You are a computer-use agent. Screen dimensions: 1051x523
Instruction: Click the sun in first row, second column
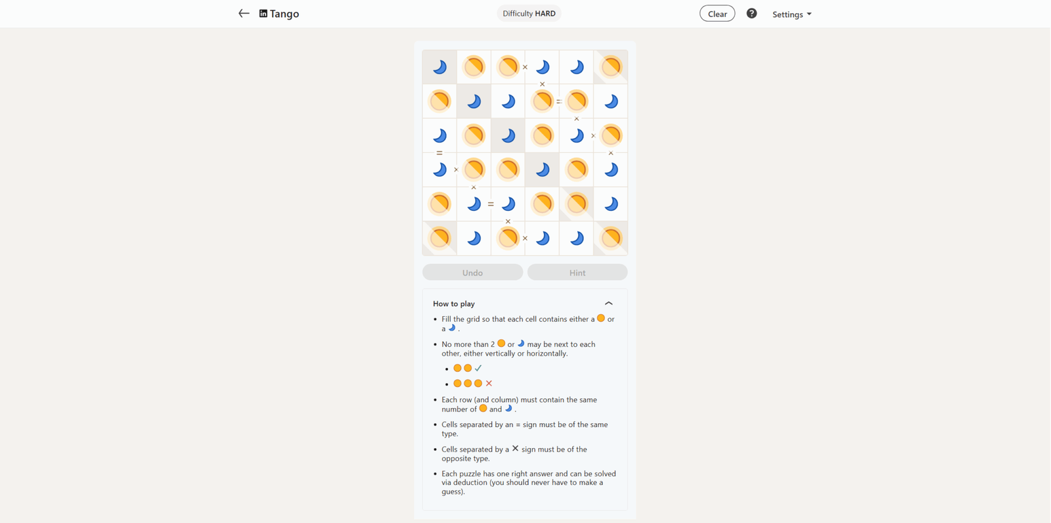point(474,67)
